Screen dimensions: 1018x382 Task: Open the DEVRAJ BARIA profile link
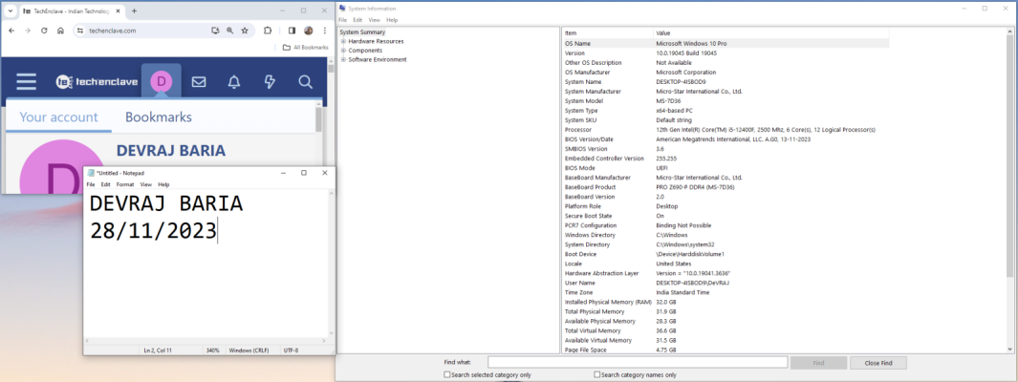click(171, 151)
